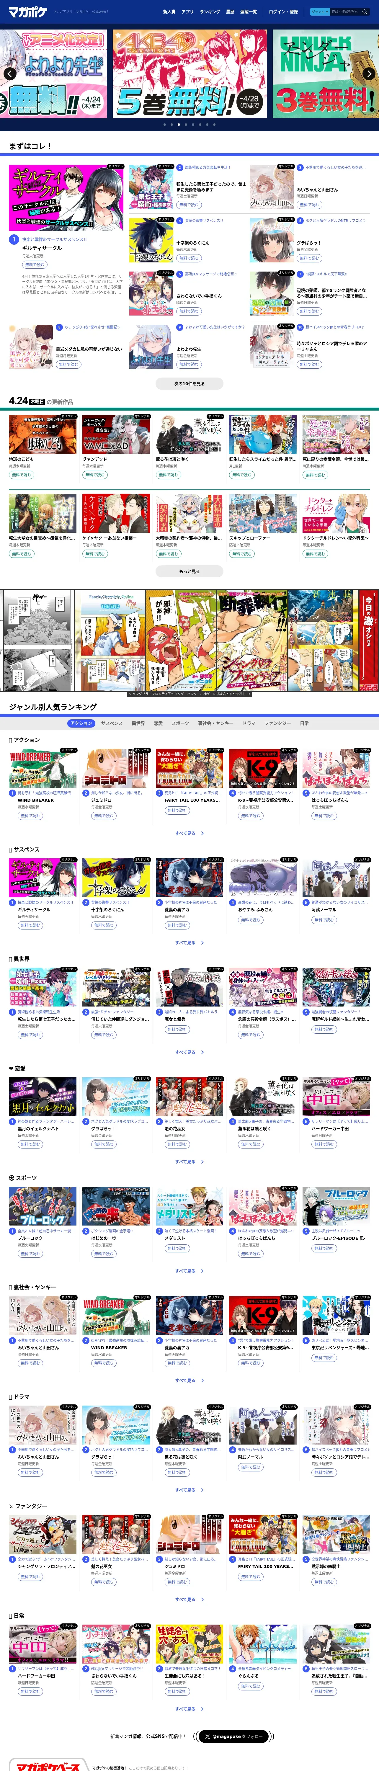Screen dimensions: 379x1771
Task: Open ぐらんぶる cover in 日常 ranking
Action: [x=263, y=1643]
